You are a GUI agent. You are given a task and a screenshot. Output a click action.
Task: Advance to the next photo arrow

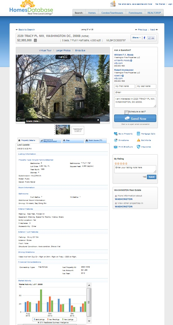[x=107, y=88]
